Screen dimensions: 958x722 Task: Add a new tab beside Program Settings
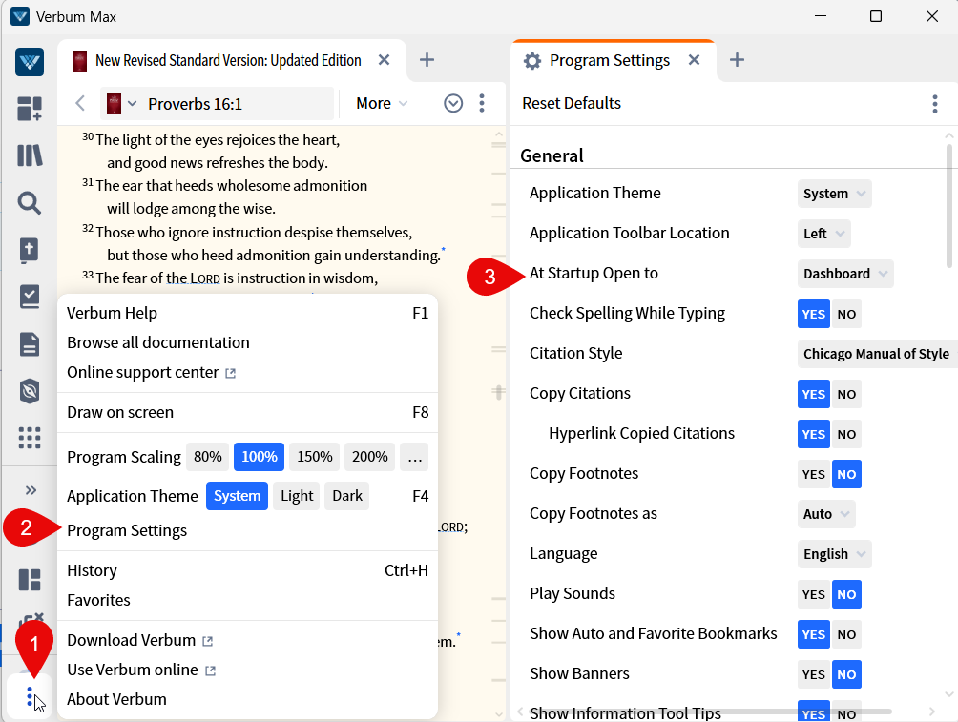point(737,60)
